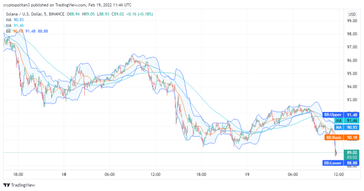This screenshot has width=364, height=191.
Task: Click the 93.00 price axis value
Action: pyautogui.click(x=352, y=100)
